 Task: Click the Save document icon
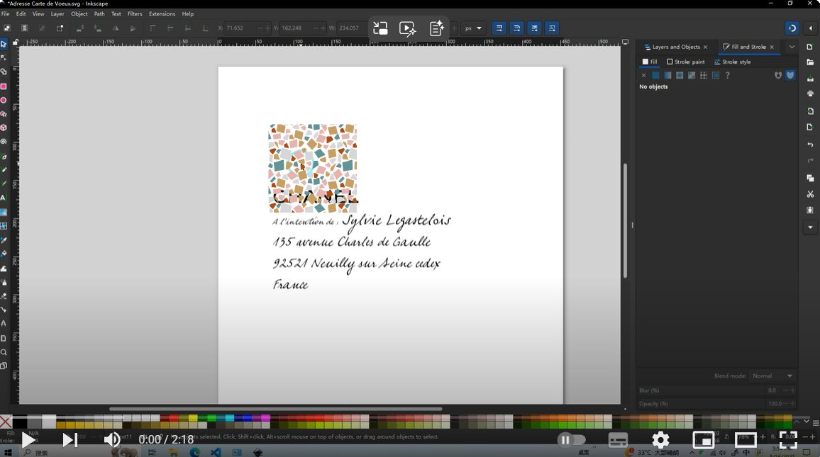[x=810, y=79]
